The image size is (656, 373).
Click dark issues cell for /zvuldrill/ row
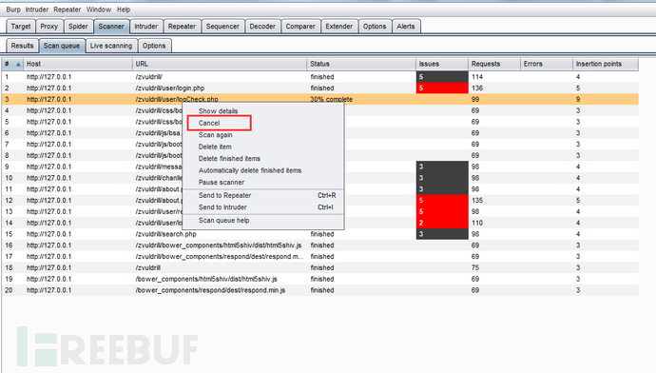click(x=442, y=77)
